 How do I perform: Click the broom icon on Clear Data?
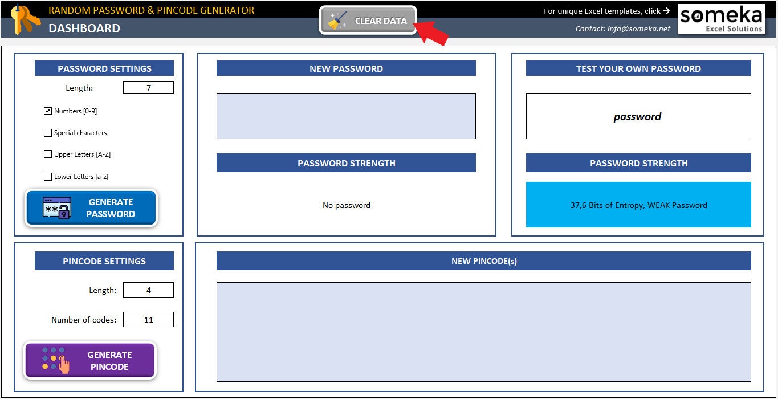click(x=339, y=19)
